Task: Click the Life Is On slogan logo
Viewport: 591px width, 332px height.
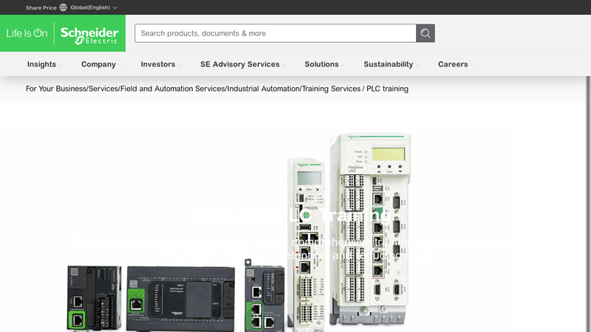Action: tap(27, 34)
